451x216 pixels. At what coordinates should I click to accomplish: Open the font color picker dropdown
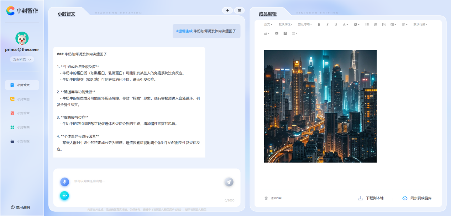pos(345,25)
